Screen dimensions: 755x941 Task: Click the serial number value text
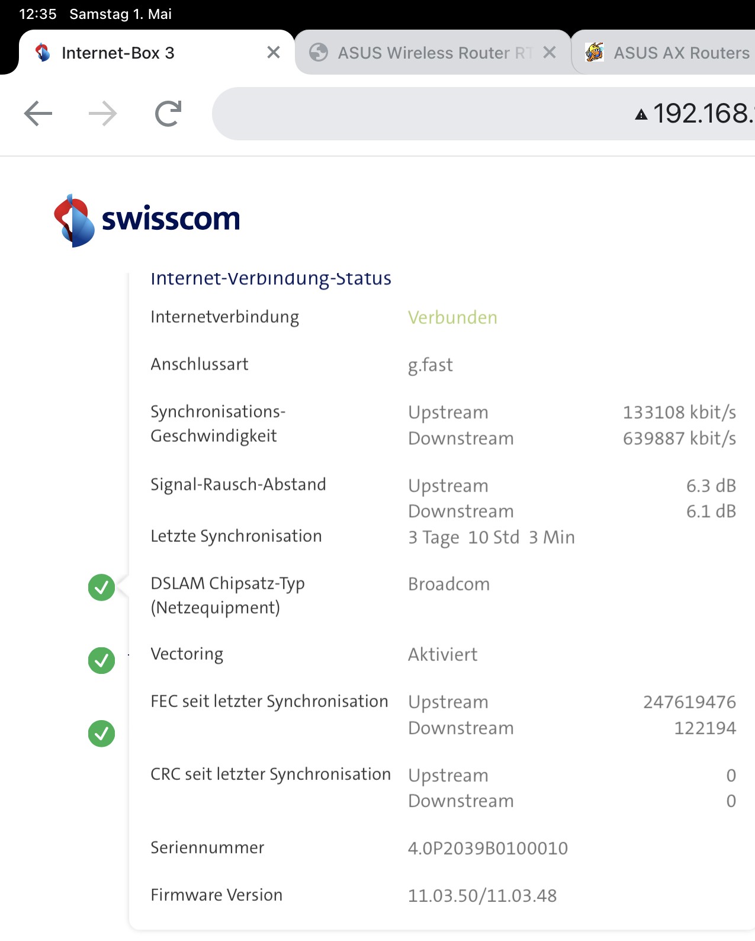tap(487, 848)
